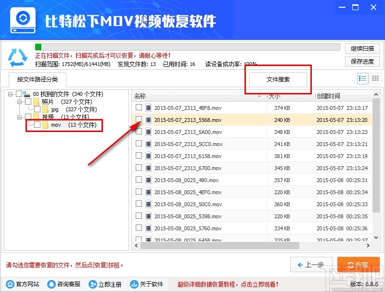The image size is (385, 292).
Task: Click the about software info icon
Action: (134, 284)
